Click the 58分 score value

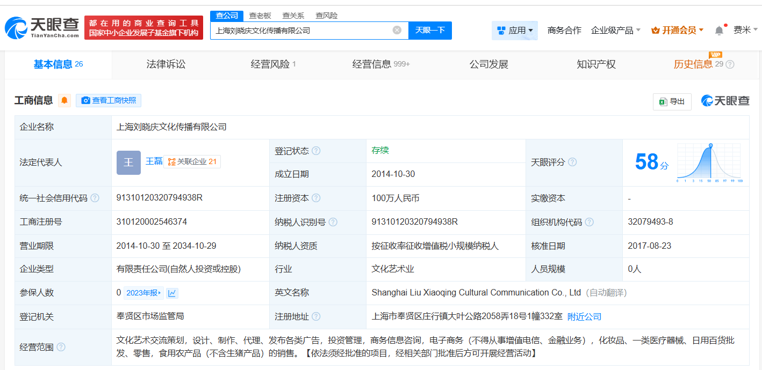click(651, 162)
